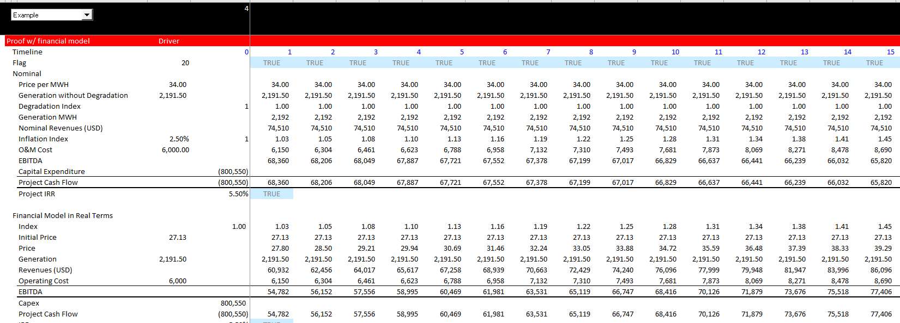Click the TRUE cell beside Project IRR

pos(271,194)
